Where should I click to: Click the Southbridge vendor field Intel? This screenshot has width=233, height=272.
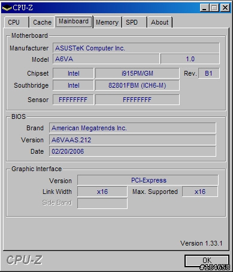coord(73,85)
